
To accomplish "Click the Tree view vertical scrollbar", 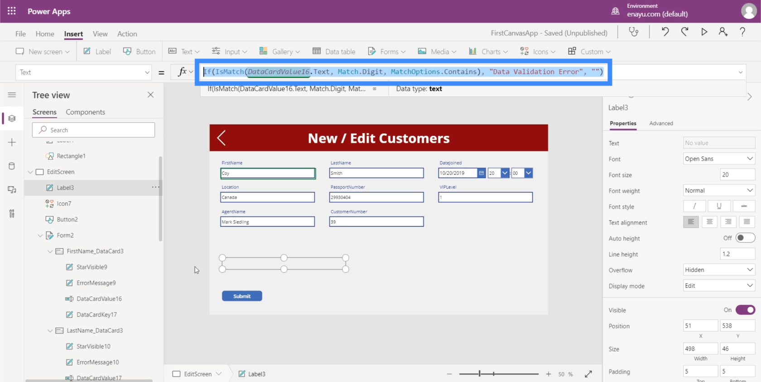I will [x=160, y=198].
